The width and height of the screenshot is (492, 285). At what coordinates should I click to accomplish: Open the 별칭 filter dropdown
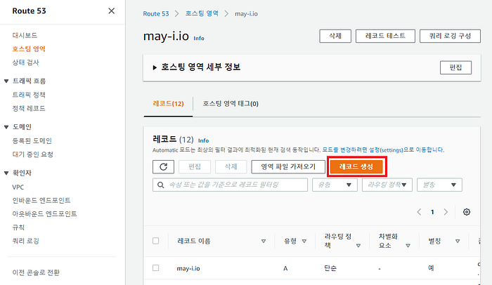pos(439,185)
